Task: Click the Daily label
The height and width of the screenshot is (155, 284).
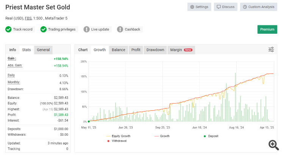Action: coord(11,75)
